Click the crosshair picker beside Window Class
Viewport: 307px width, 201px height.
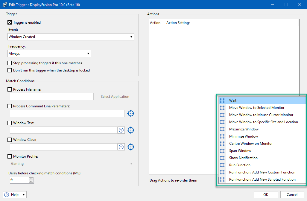pos(130,147)
